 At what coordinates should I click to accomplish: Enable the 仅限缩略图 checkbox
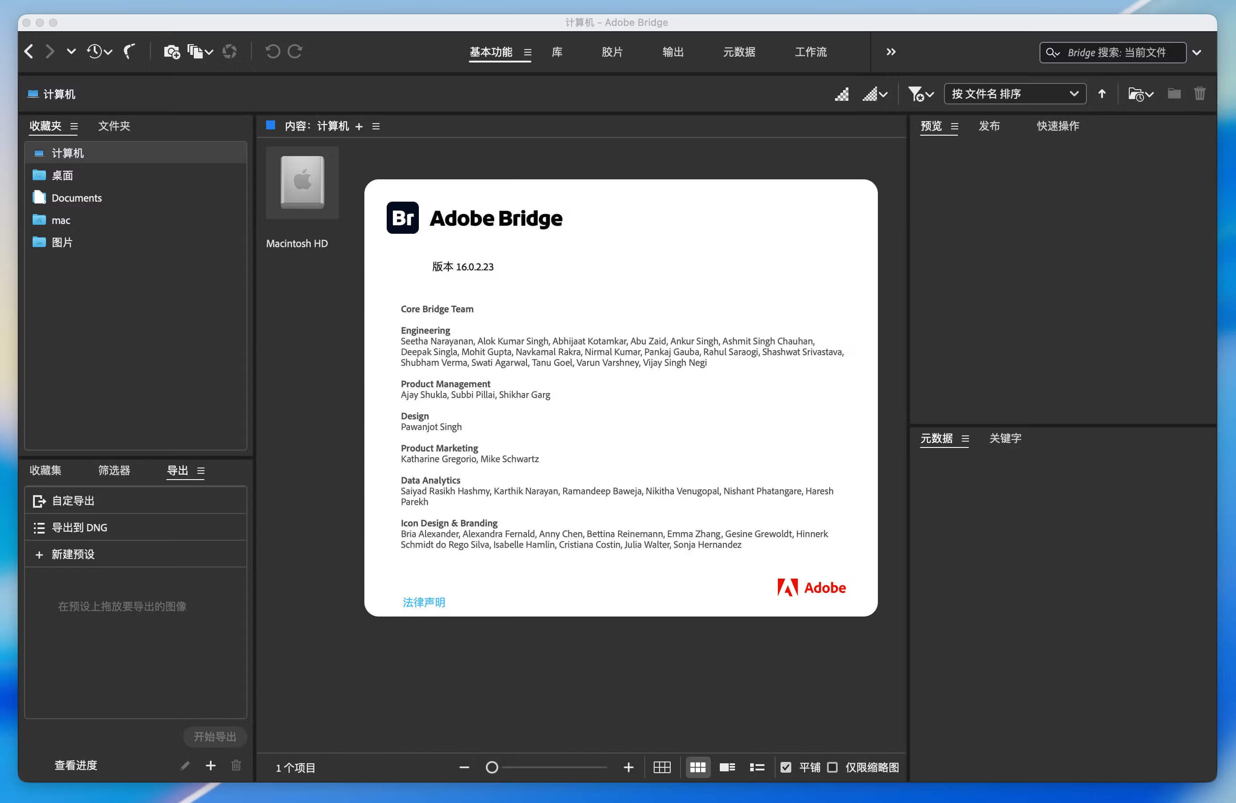833,768
